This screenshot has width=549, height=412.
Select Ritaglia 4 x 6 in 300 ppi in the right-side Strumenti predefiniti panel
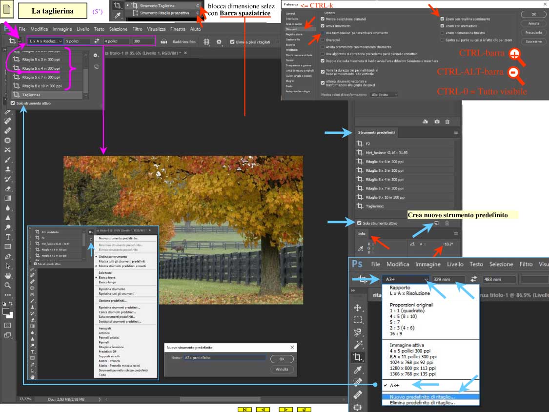(405, 162)
